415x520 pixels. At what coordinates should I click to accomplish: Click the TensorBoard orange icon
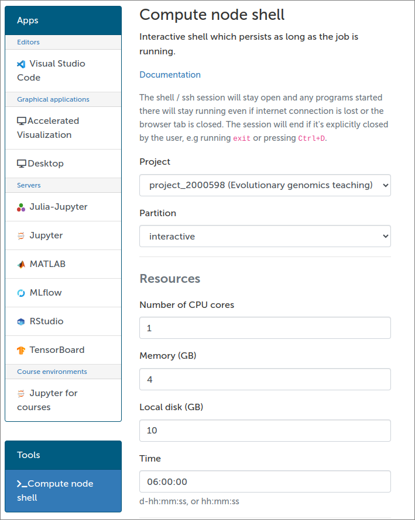click(x=21, y=350)
